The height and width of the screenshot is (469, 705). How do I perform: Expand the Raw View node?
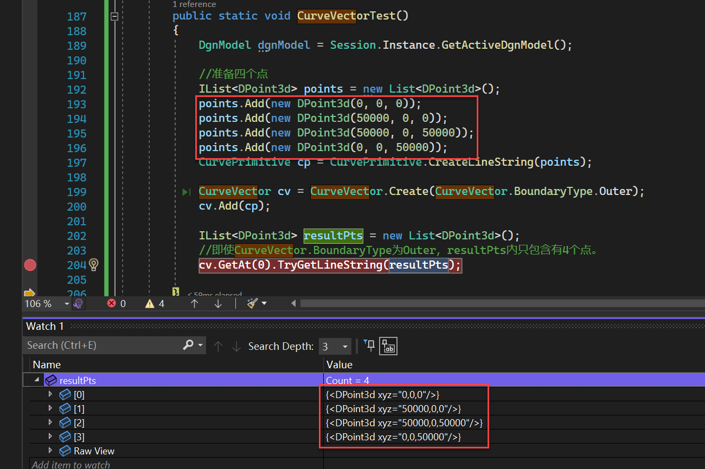(51, 451)
